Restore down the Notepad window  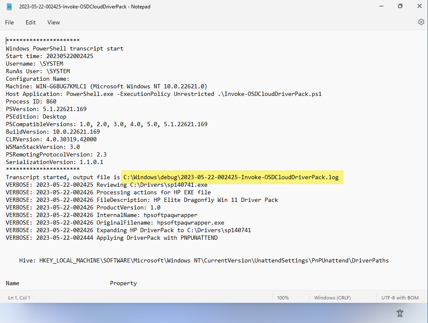point(400,6)
